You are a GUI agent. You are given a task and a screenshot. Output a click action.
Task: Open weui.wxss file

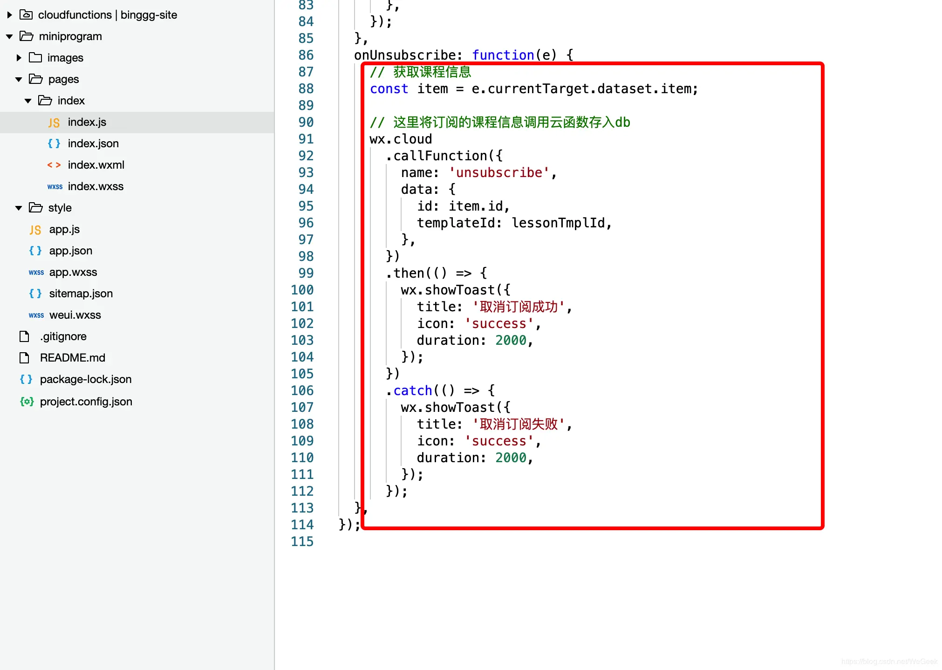(x=75, y=315)
